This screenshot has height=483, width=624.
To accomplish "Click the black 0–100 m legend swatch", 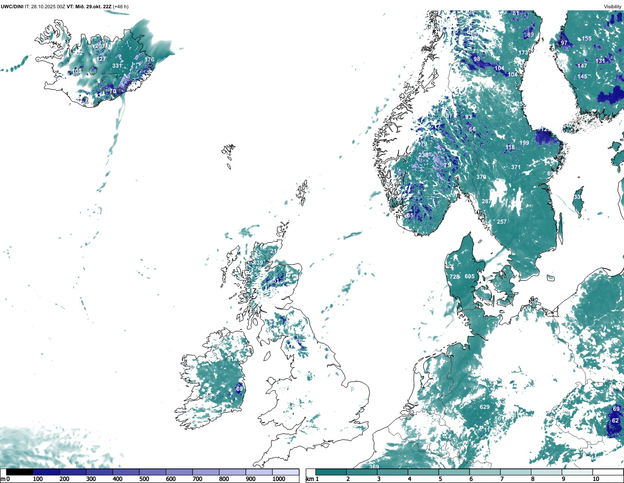I will (19, 472).
